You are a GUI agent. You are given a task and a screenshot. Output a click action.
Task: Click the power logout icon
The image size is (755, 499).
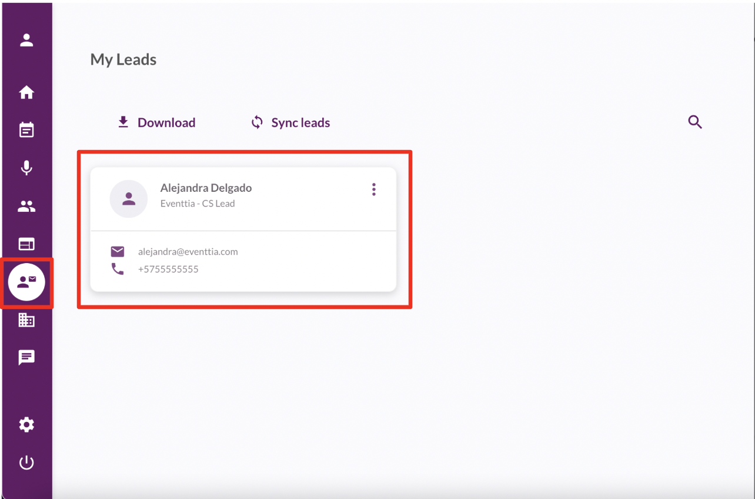tap(26, 463)
